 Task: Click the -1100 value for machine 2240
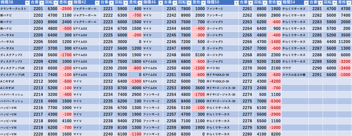(x=135, y=134)
